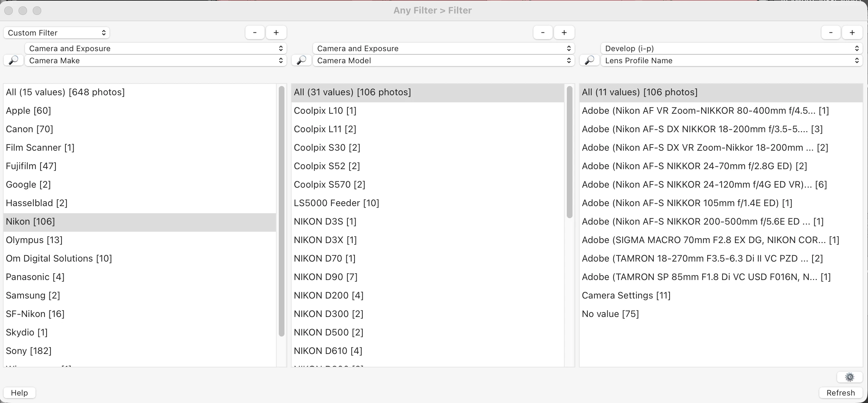The width and height of the screenshot is (868, 403).
Task: Select the AF-S NIKKOR 24-70mm f/2.8G ED profile
Action: [721, 166]
